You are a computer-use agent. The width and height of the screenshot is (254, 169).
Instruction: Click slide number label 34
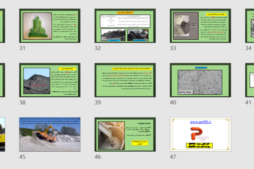coord(248,48)
